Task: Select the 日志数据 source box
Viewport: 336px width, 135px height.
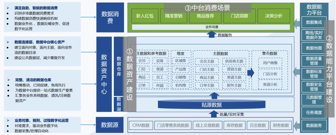Action: [258, 125]
